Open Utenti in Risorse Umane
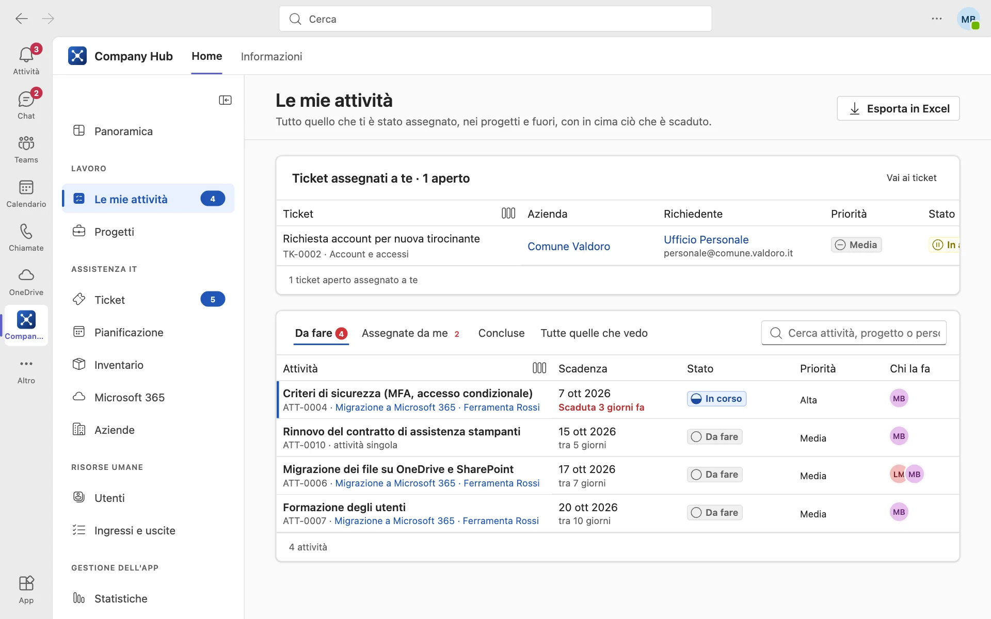Screen dimensions: 991x619 coord(148,498)
